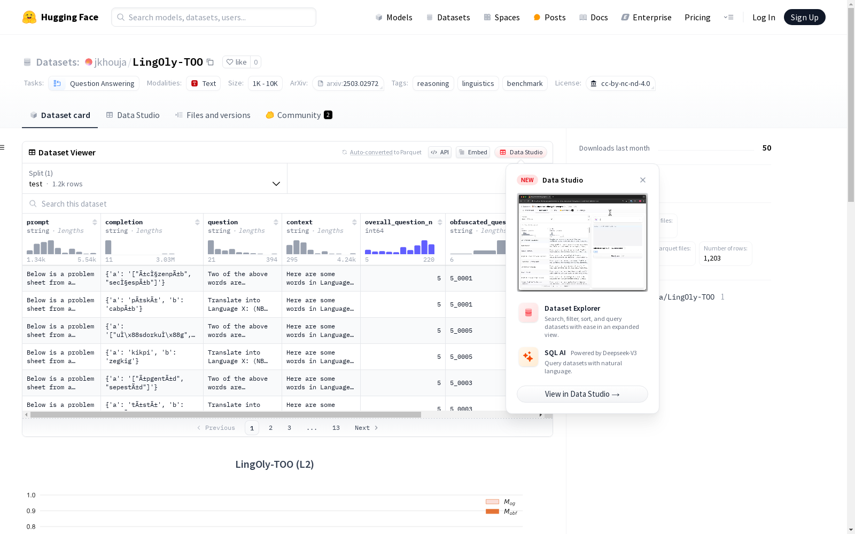Click the linguistics tag

pyautogui.click(x=478, y=83)
